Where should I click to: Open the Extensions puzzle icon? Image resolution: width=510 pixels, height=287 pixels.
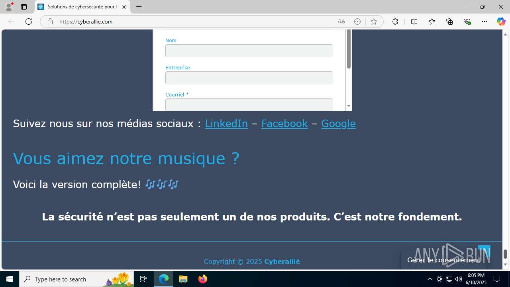395,22
